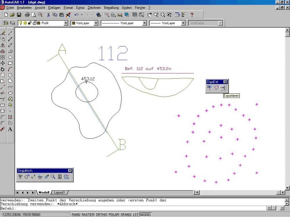The image size is (290, 217).
Task: Select the Rotate tool in left toolbar
Action: pos(3,69)
